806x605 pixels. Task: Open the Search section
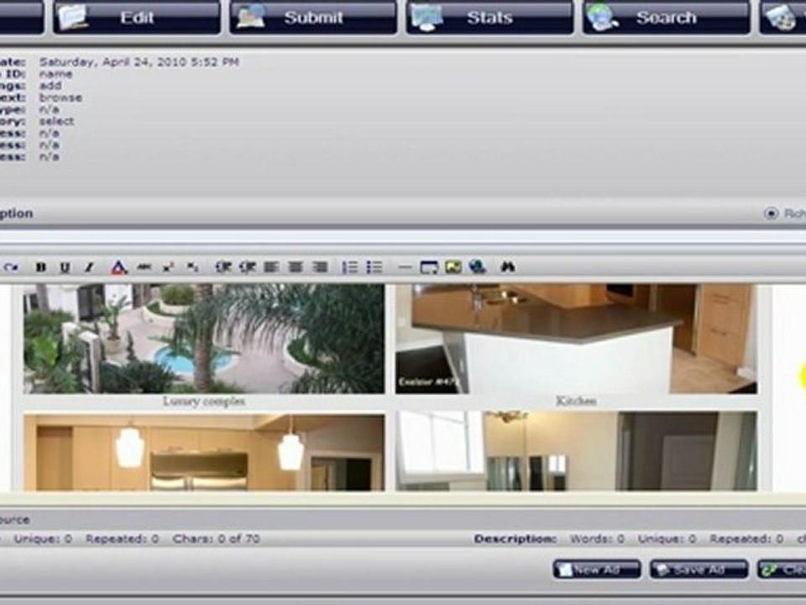click(666, 18)
